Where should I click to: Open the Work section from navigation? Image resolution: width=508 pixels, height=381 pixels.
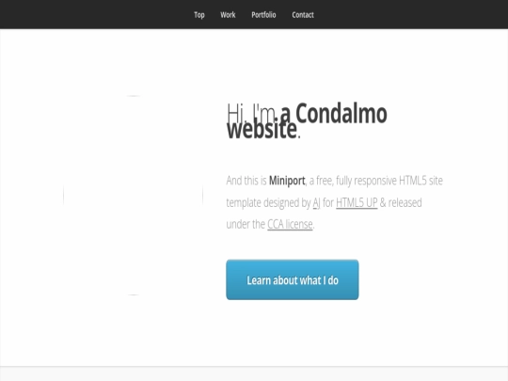[x=228, y=15]
